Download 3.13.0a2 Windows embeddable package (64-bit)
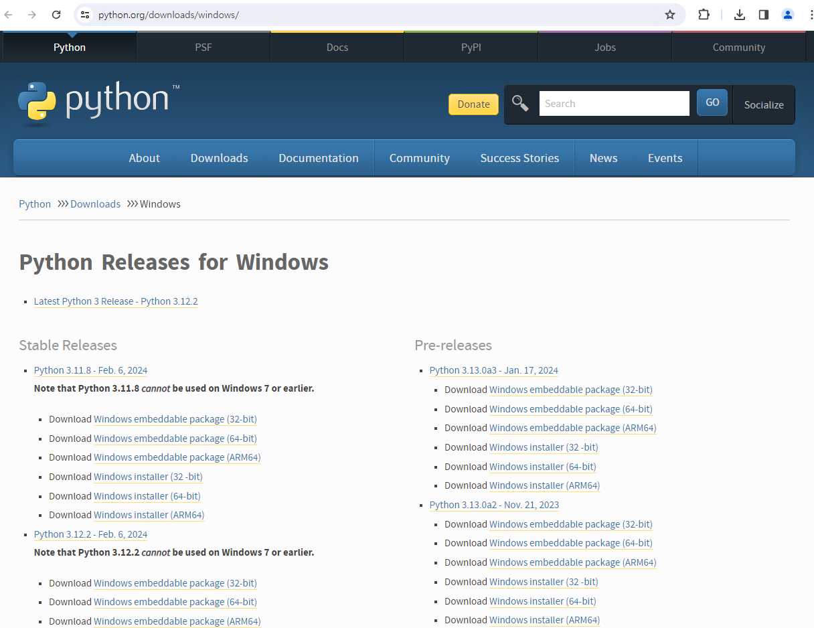This screenshot has width=814, height=628. point(571,543)
